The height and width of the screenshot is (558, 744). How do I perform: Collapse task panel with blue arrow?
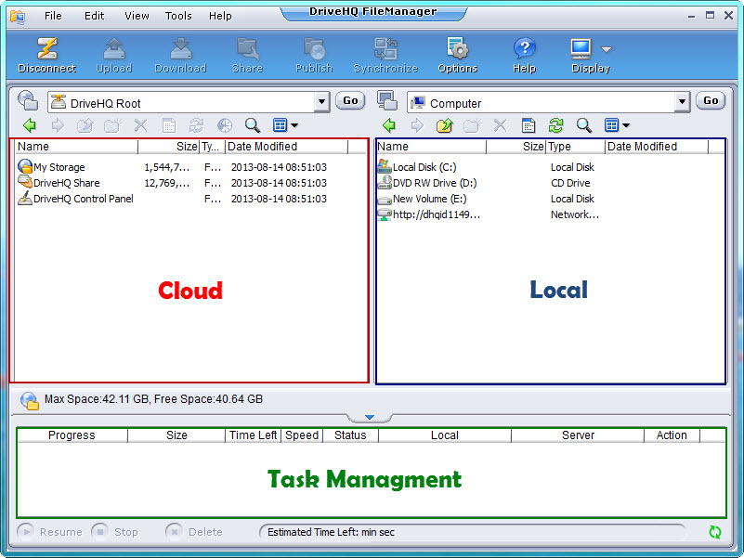point(370,418)
